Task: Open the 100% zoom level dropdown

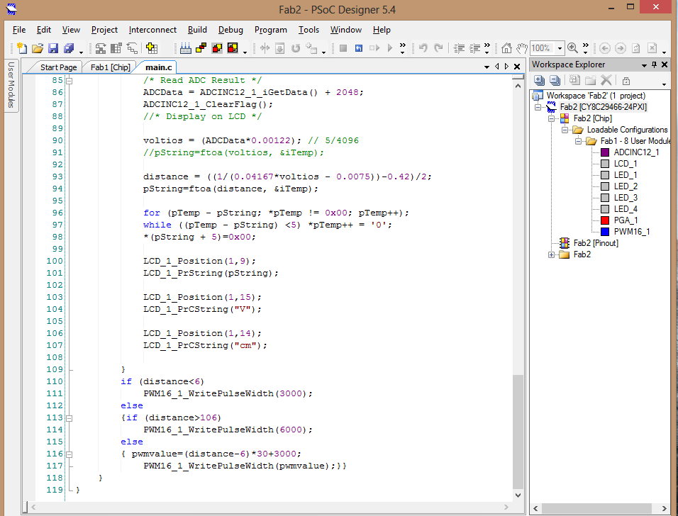Action: click(x=560, y=48)
